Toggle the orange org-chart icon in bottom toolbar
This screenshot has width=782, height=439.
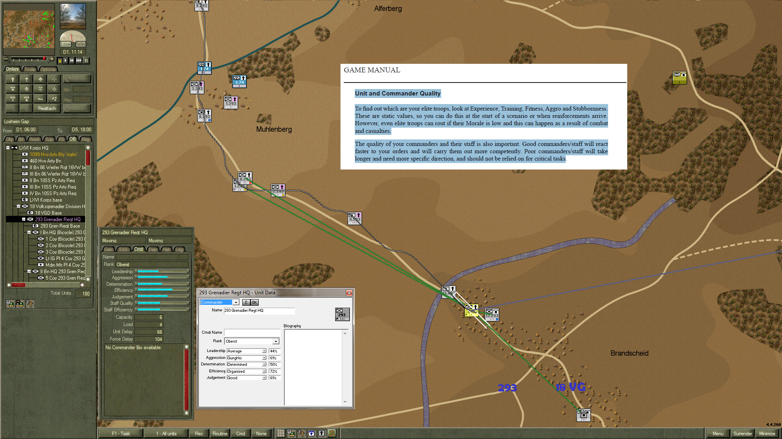tap(332, 433)
